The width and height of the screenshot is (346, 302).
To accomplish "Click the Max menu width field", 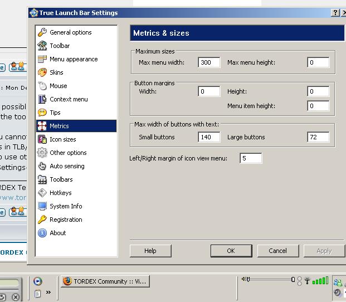I will [x=209, y=62].
